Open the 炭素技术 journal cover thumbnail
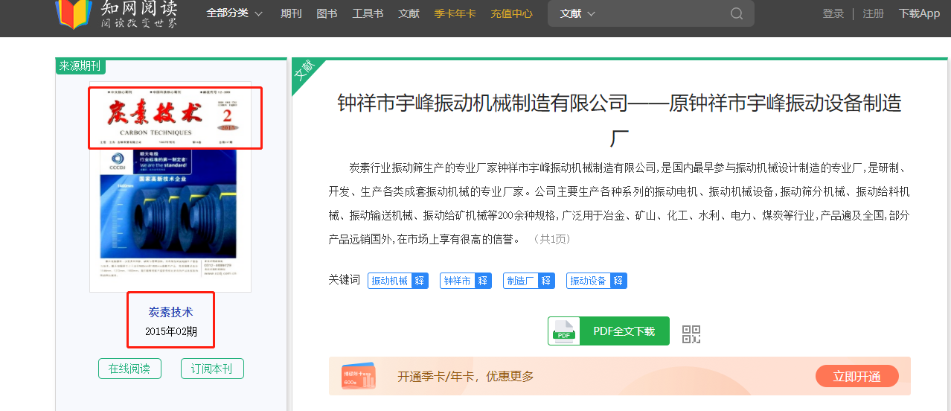 click(170, 186)
